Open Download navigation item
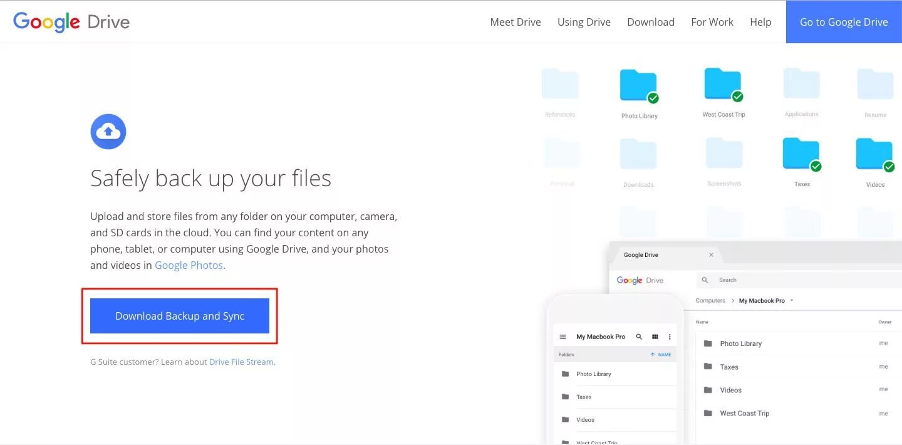902x445 pixels. coord(651,22)
